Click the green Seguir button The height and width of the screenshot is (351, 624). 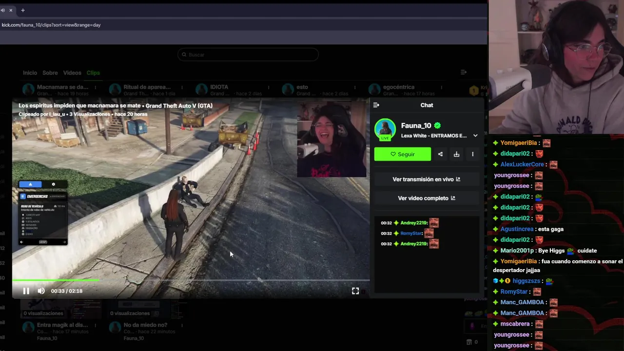click(403, 154)
